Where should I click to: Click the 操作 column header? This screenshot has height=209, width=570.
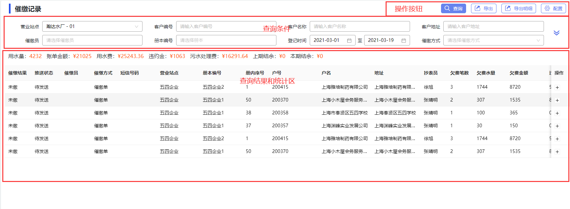click(559, 73)
